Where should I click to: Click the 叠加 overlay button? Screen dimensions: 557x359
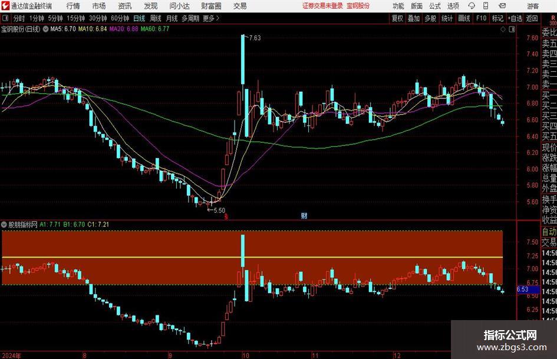point(414,18)
